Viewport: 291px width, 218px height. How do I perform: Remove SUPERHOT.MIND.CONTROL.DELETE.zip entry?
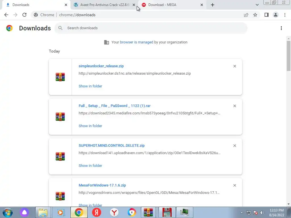pos(234,146)
